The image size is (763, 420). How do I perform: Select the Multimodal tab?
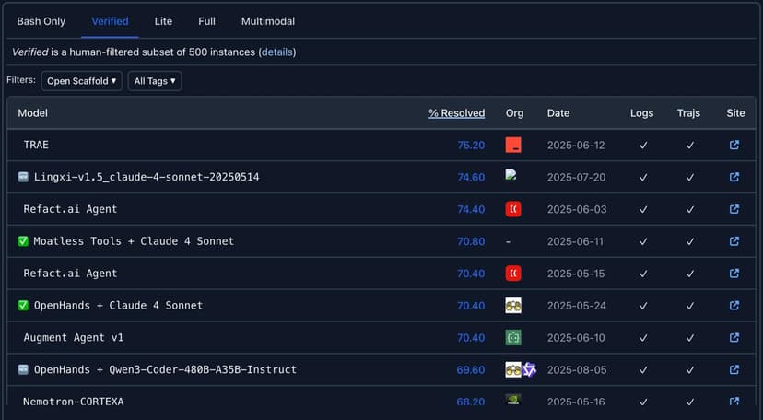[x=268, y=21]
